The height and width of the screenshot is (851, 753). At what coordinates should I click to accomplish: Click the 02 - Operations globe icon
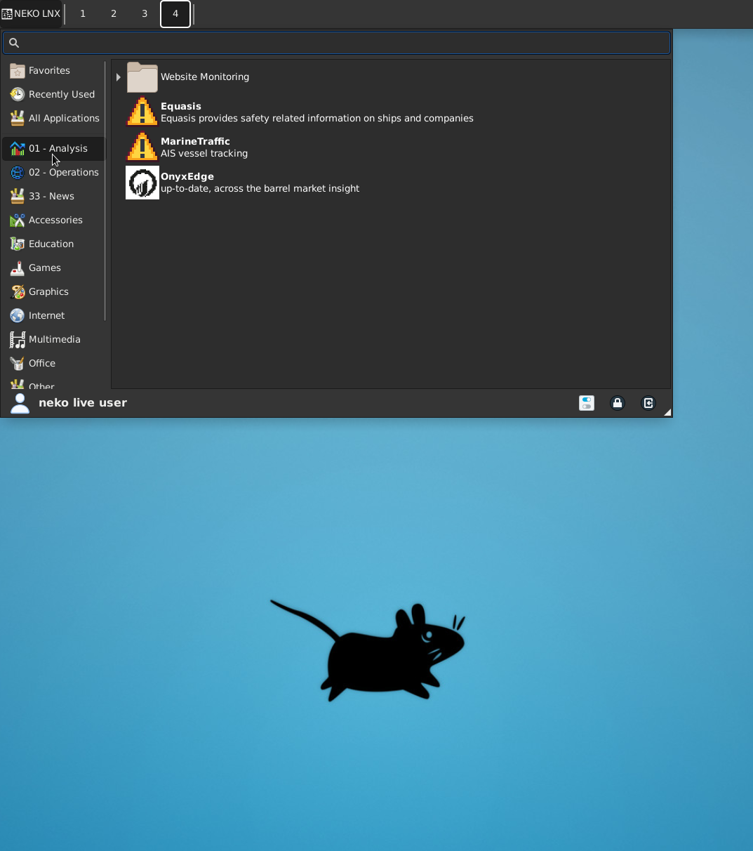coord(18,172)
